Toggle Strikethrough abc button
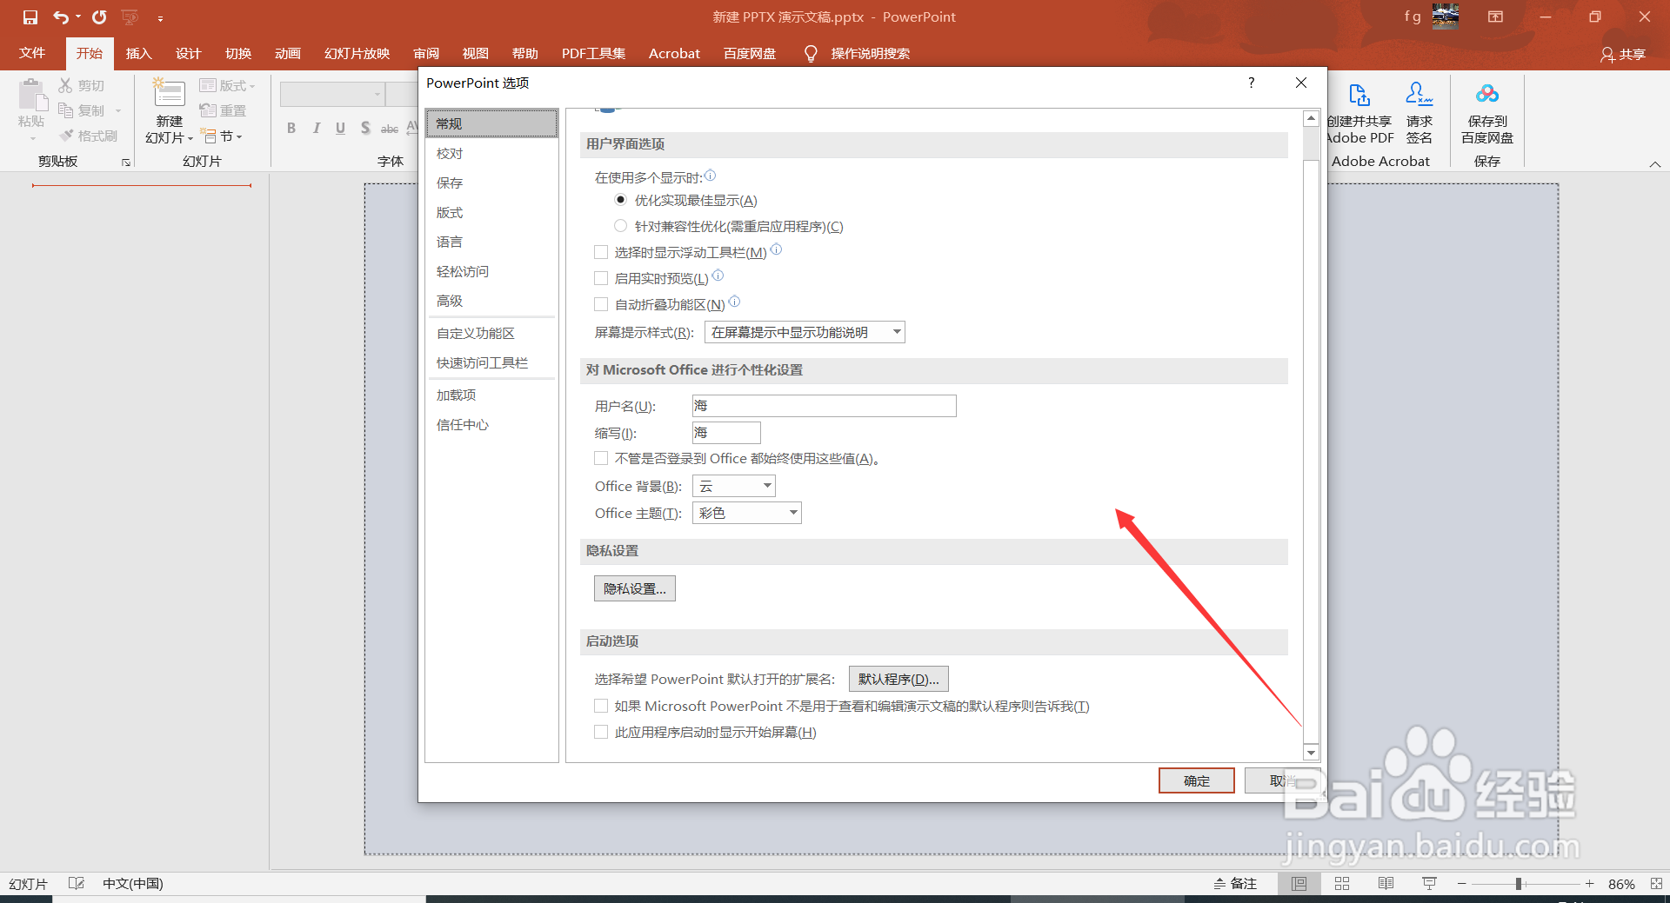 click(x=390, y=129)
